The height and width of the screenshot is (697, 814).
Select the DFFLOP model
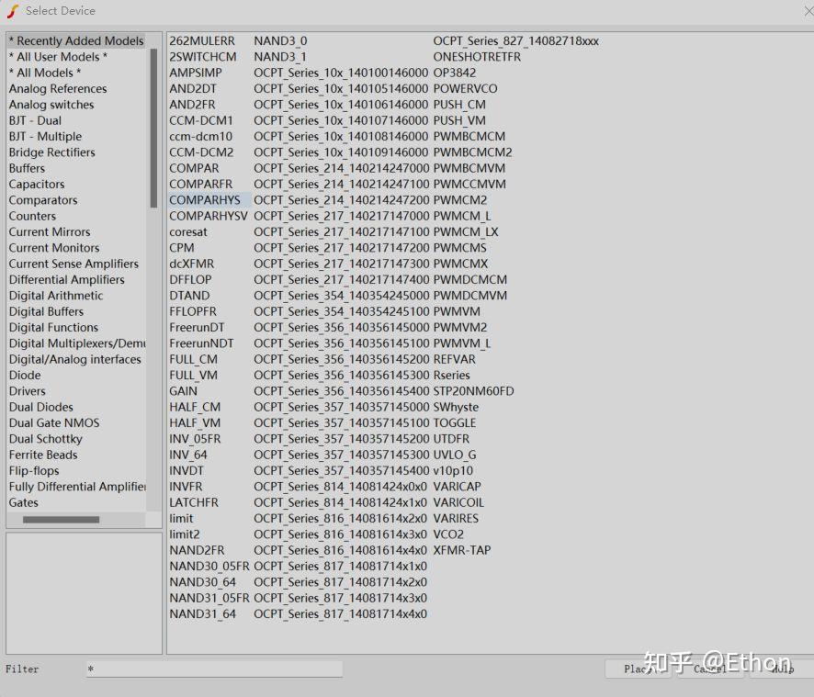[190, 280]
